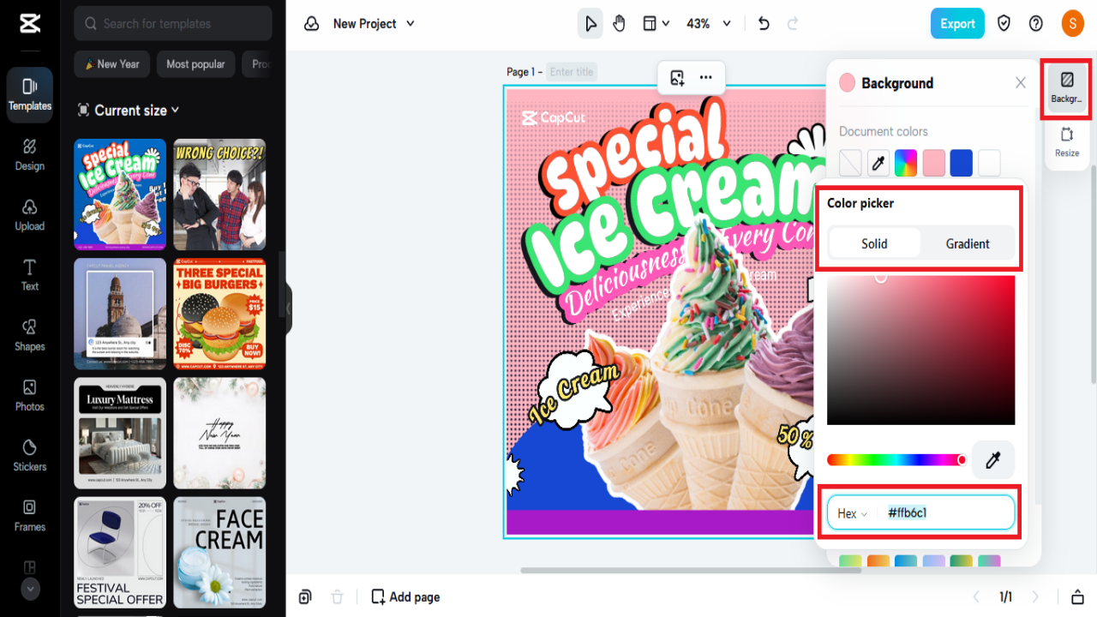Choose the white document color swatch
This screenshot has width=1097, height=617.
[x=989, y=163]
